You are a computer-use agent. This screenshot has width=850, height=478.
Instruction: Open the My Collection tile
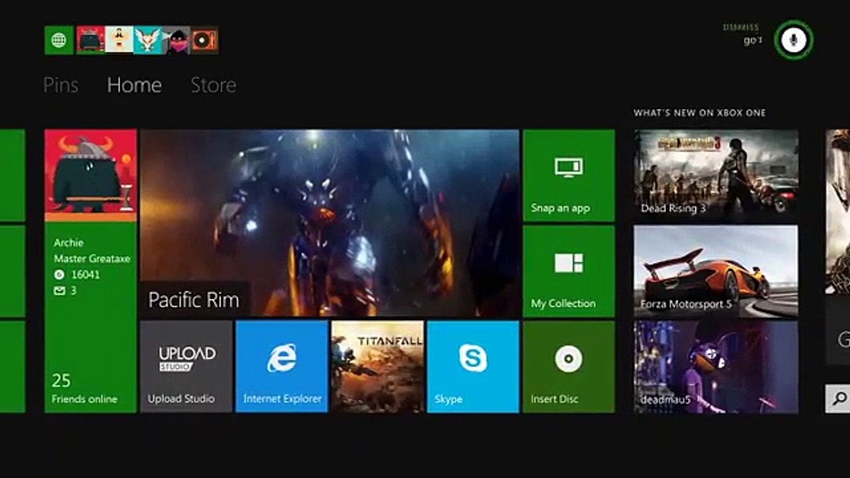568,271
